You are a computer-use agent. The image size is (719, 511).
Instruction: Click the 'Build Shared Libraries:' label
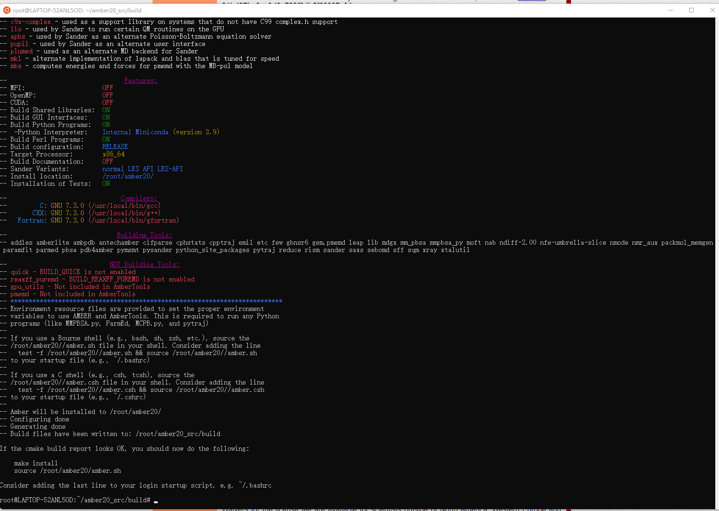point(52,110)
